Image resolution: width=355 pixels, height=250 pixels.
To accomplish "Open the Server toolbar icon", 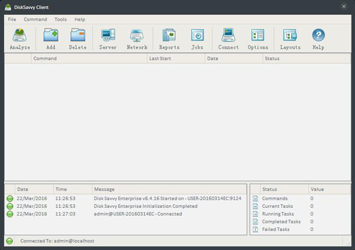I will point(108,35).
